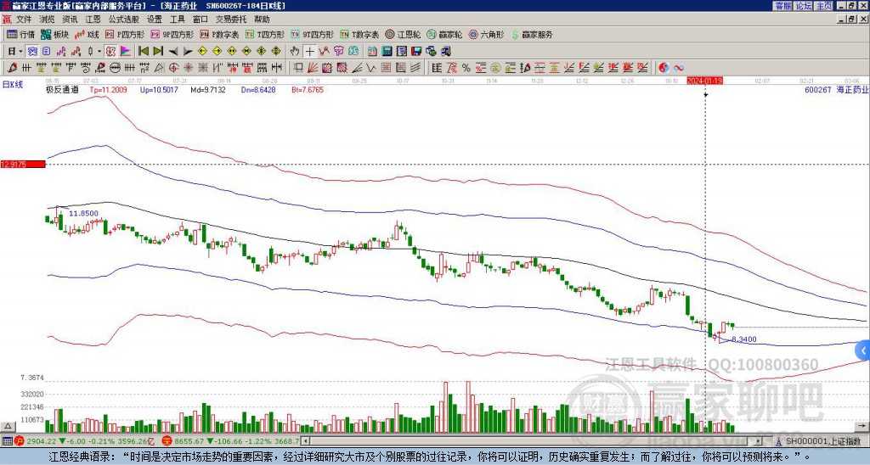
Task: Click the 11.8500 high price label
Action: 84,213
